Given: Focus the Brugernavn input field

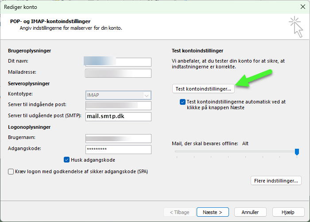Looking at the screenshot, I should [x=118, y=139].
